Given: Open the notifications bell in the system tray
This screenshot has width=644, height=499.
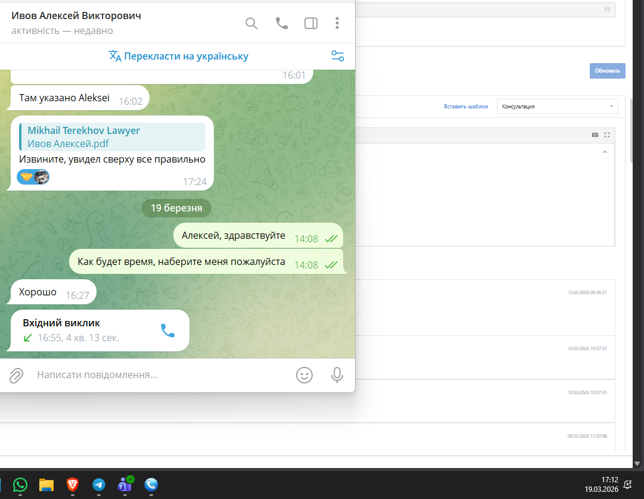Looking at the screenshot, I should tap(627, 485).
